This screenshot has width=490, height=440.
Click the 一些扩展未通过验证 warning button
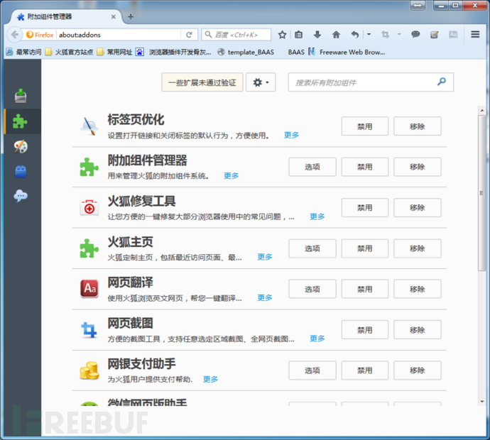click(202, 82)
